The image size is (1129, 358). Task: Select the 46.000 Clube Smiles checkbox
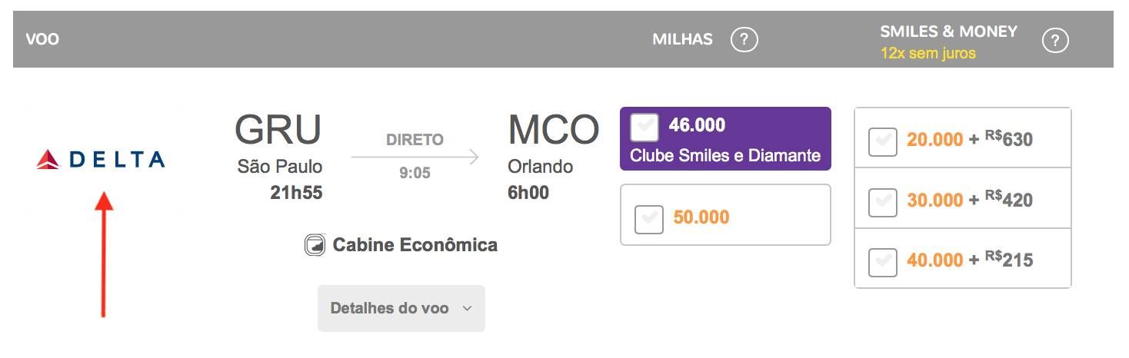644,127
